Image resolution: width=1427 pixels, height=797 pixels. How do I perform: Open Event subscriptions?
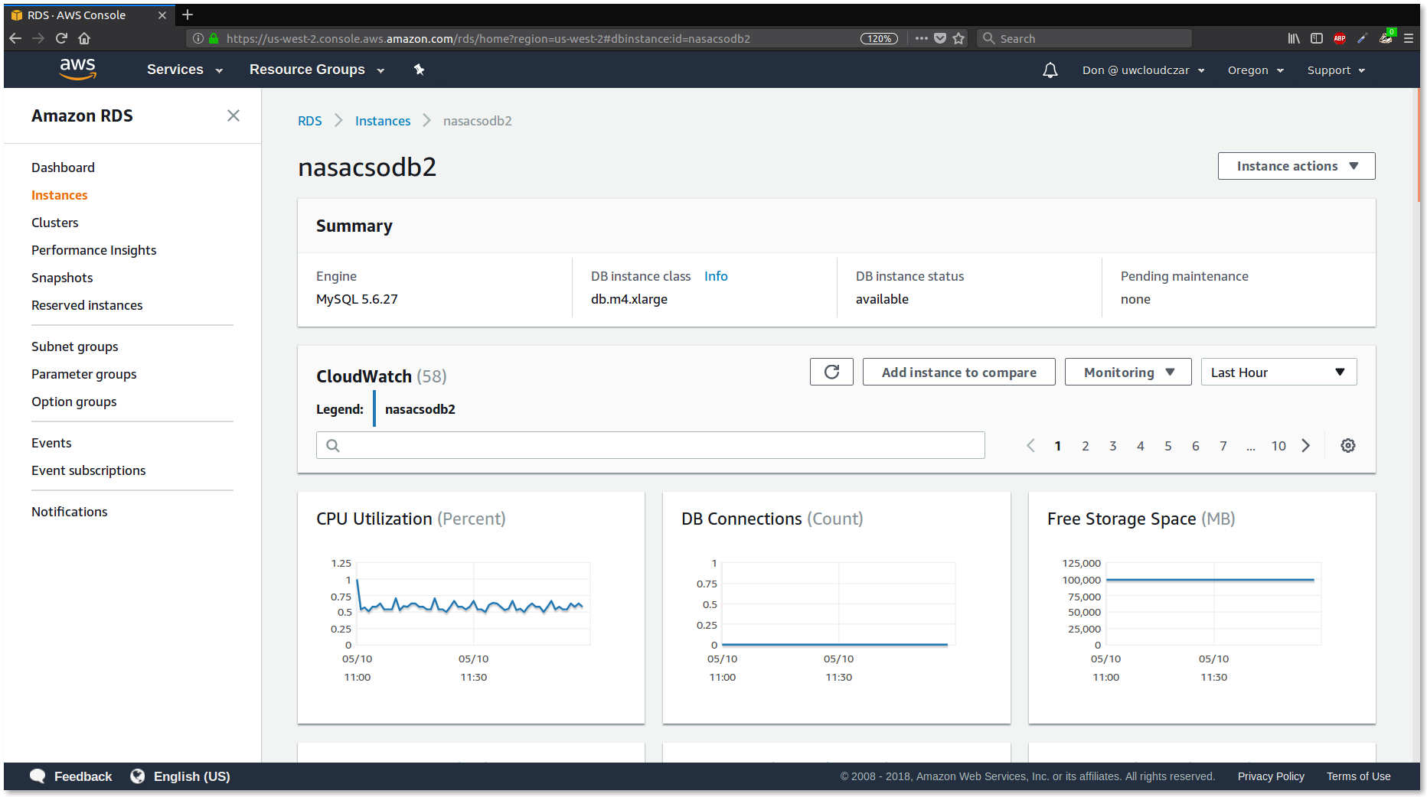point(88,470)
